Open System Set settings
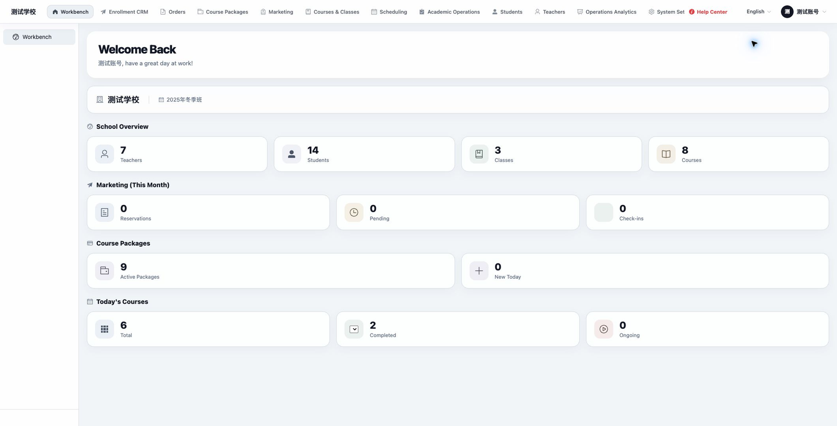The height and width of the screenshot is (426, 837). tap(666, 11)
